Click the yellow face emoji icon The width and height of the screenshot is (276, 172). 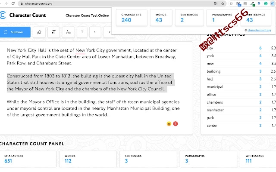(x=169, y=124)
